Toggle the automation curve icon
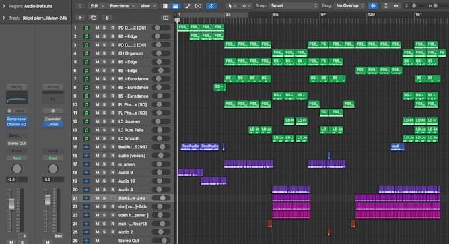This screenshot has width=449, height=244. pos(188,6)
